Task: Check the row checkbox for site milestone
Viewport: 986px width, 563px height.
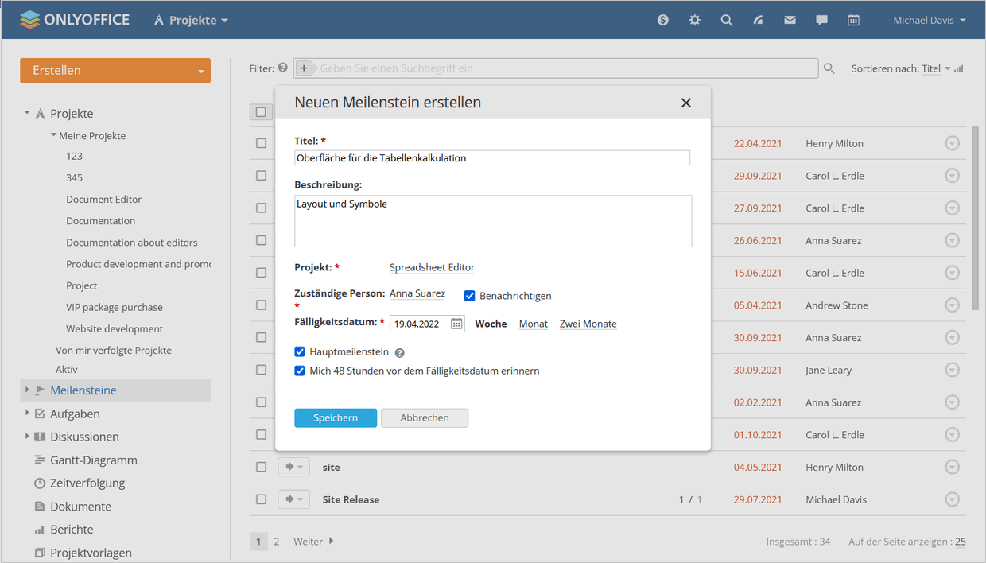Action: (261, 467)
